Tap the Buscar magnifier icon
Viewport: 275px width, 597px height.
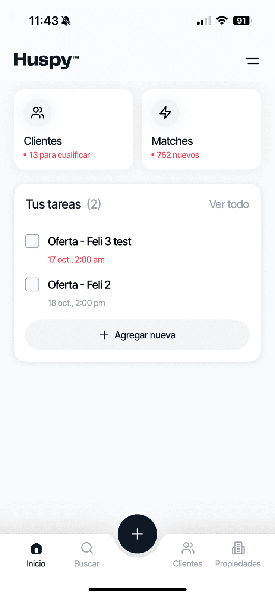(87, 548)
